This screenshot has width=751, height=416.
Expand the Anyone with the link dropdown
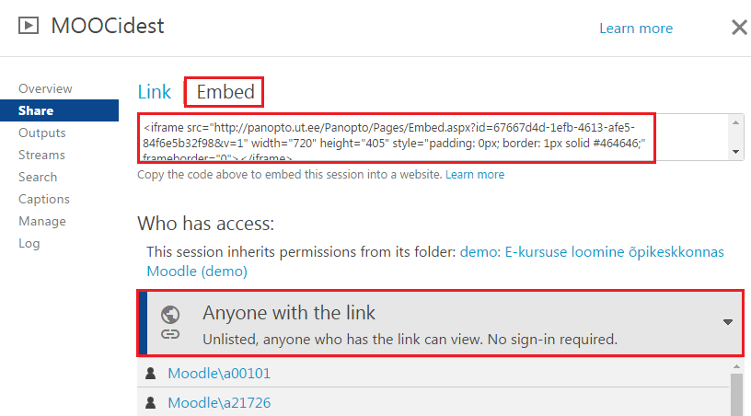727,322
